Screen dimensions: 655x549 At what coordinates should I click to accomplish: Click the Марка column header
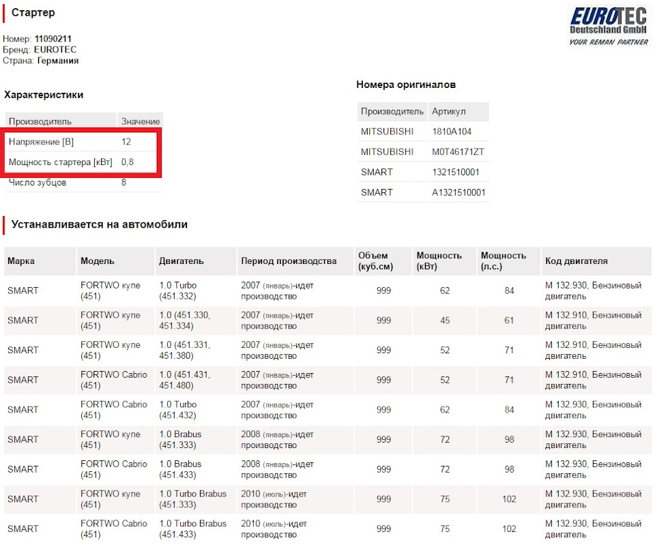coord(21,261)
